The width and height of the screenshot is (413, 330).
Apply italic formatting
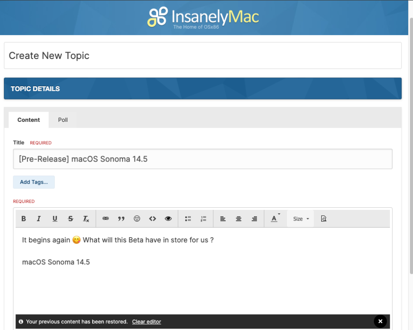point(39,219)
